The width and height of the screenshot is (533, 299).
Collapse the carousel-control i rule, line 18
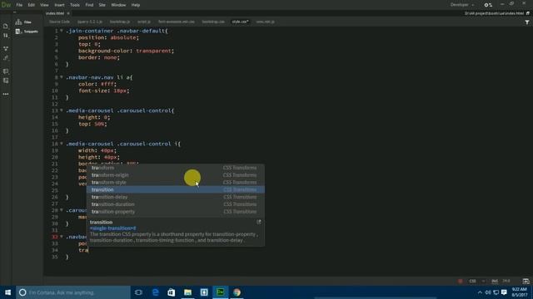(x=62, y=144)
